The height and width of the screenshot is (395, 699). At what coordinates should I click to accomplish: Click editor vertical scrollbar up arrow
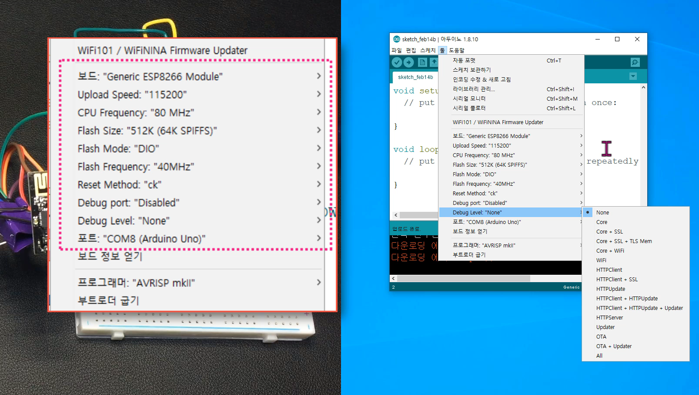pos(643,87)
